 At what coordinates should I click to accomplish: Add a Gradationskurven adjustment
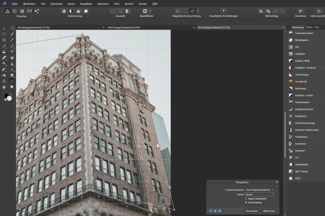pos(306,109)
